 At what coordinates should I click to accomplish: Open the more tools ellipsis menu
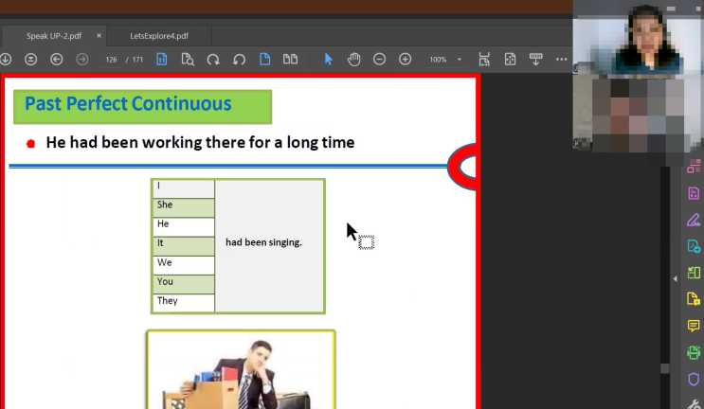click(561, 60)
